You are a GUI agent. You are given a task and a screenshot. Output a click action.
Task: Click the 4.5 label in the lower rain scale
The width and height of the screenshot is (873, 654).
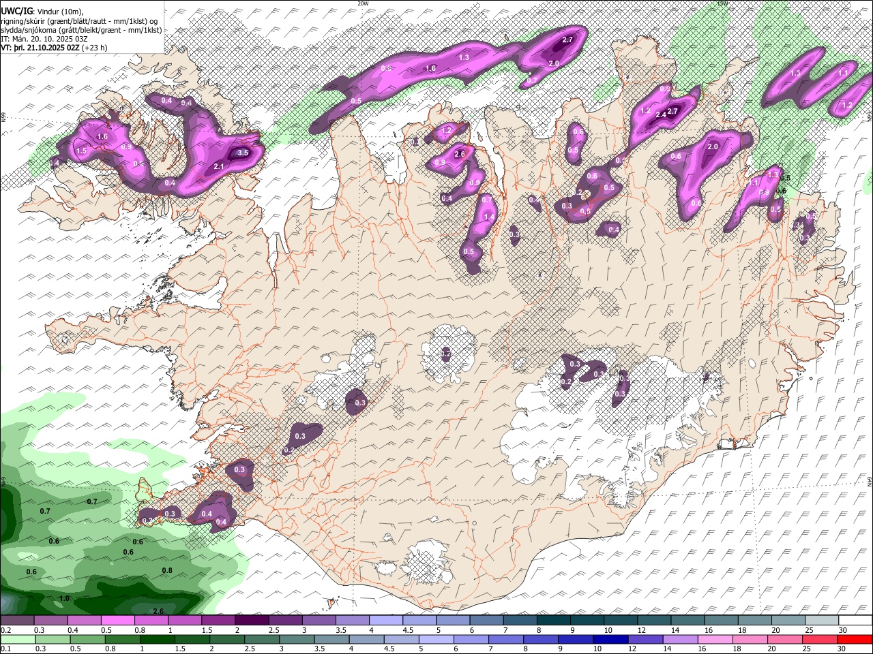pyautogui.click(x=391, y=649)
